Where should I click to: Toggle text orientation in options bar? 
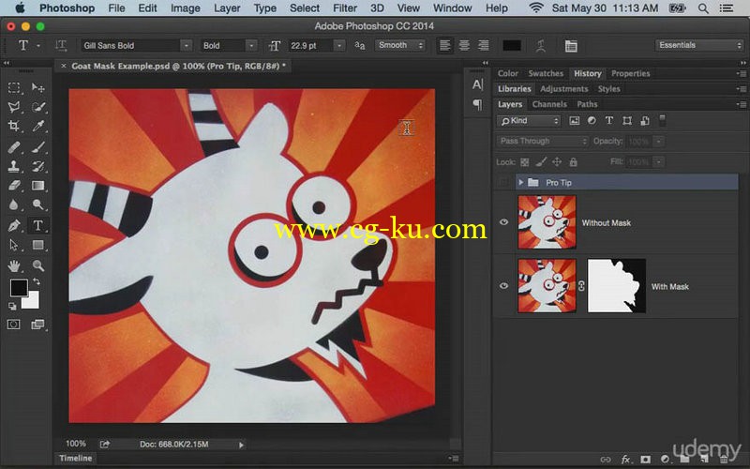(x=61, y=45)
